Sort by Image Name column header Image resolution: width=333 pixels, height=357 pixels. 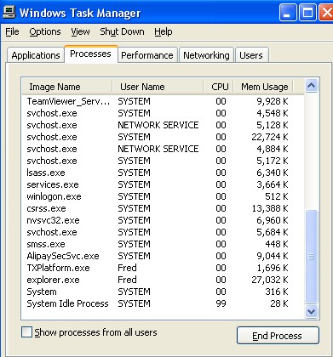(67, 87)
